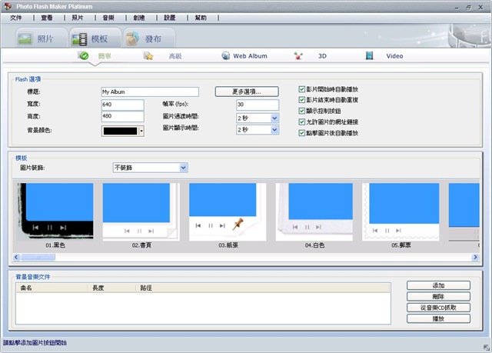Select the 02.書頁 template thumbnail
The height and width of the screenshot is (353, 492).
click(x=141, y=211)
